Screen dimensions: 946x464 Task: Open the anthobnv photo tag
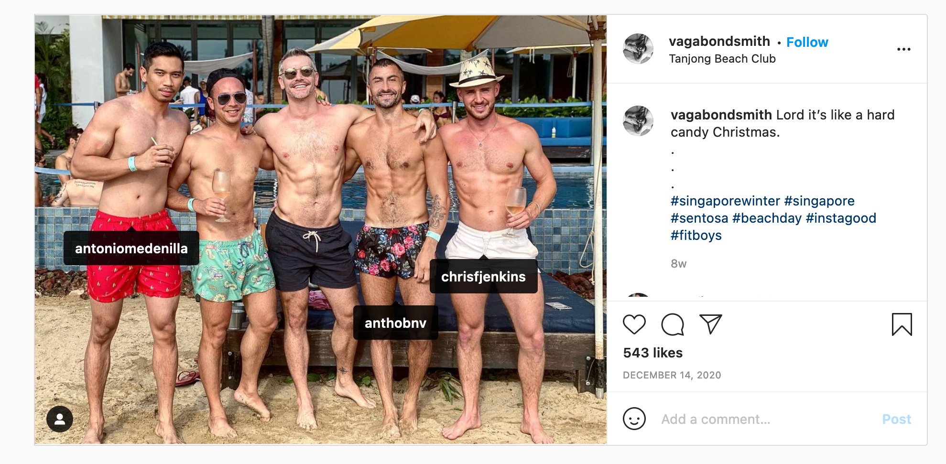point(395,323)
